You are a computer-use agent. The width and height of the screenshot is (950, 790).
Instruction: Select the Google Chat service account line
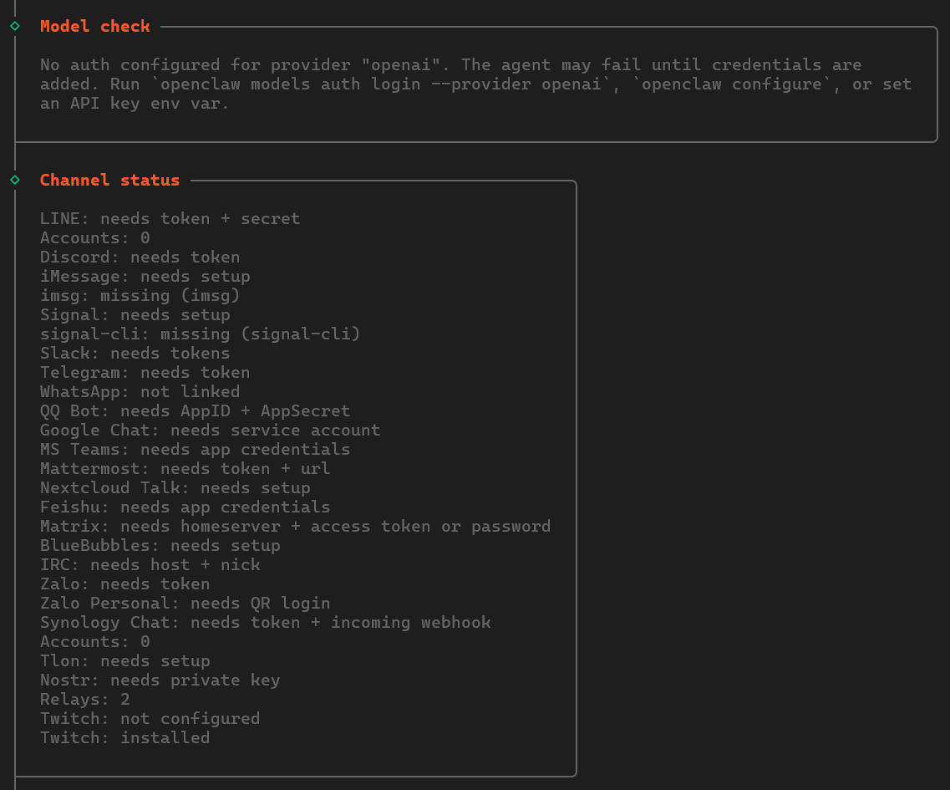tap(211, 430)
